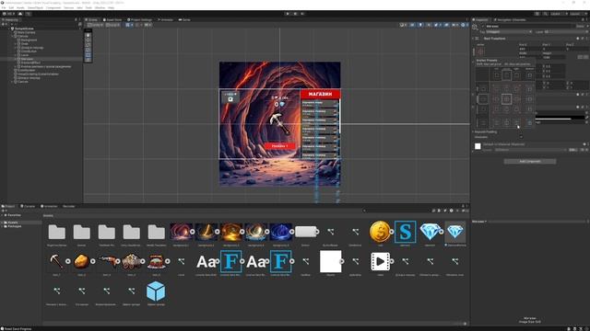This screenshot has height=331, width=590.
Task: Click the МАГАЗИН header in Scene view
Action: click(x=320, y=94)
